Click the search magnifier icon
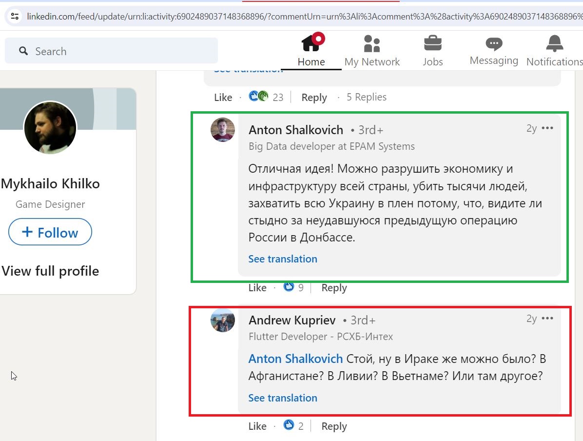This screenshot has width=583, height=441. click(x=23, y=51)
